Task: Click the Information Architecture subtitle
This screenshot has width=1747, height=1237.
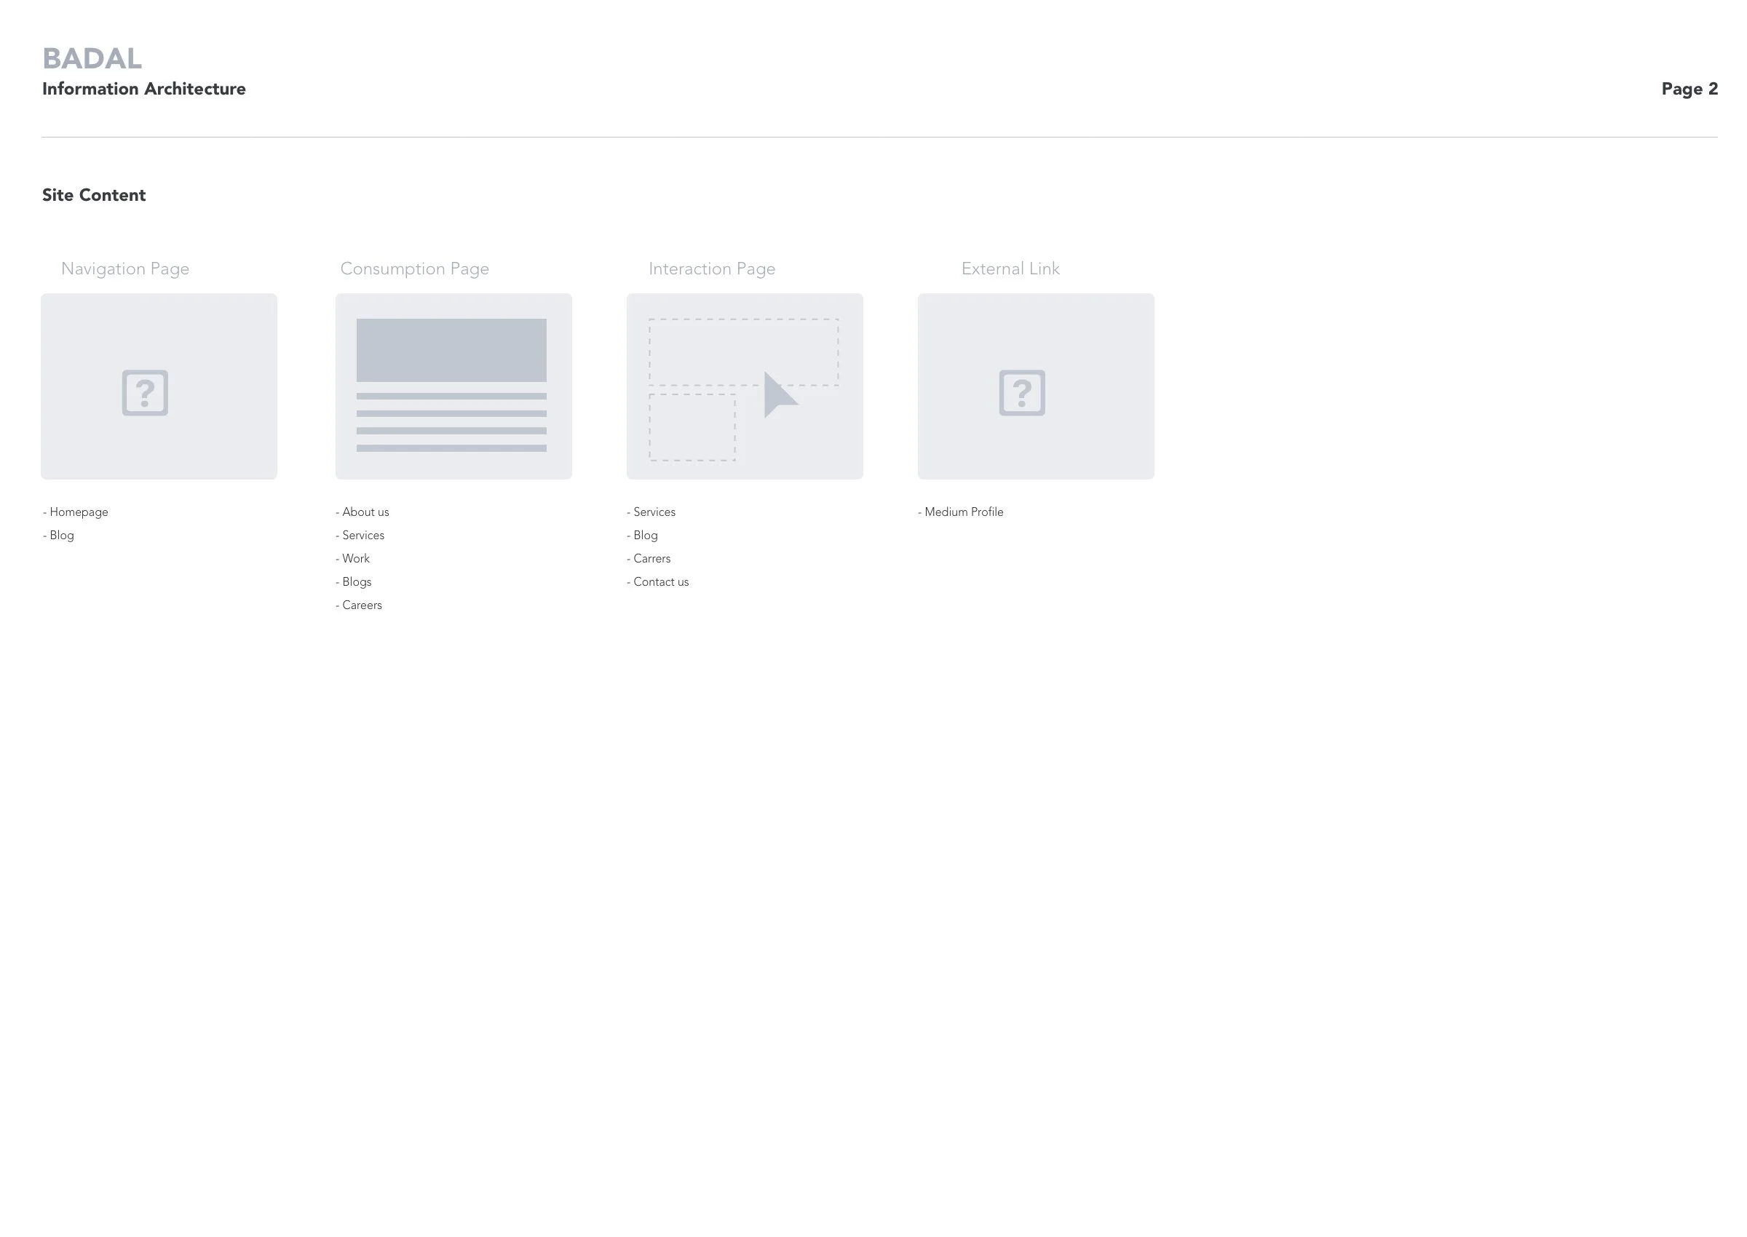Action: click(144, 89)
